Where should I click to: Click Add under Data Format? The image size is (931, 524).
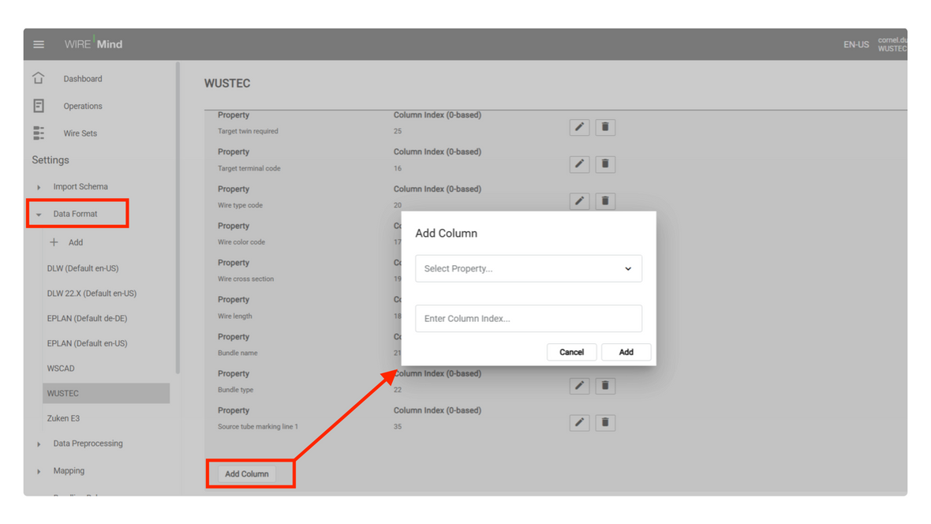pyautogui.click(x=76, y=242)
